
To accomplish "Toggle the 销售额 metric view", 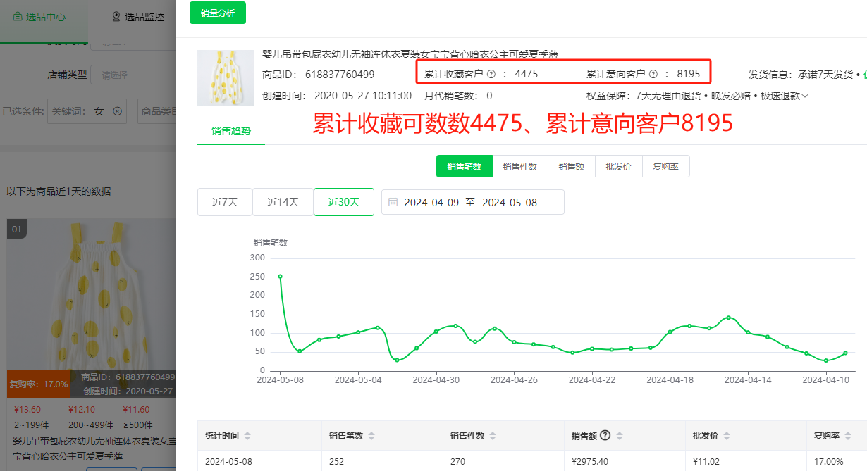I will pyautogui.click(x=571, y=166).
